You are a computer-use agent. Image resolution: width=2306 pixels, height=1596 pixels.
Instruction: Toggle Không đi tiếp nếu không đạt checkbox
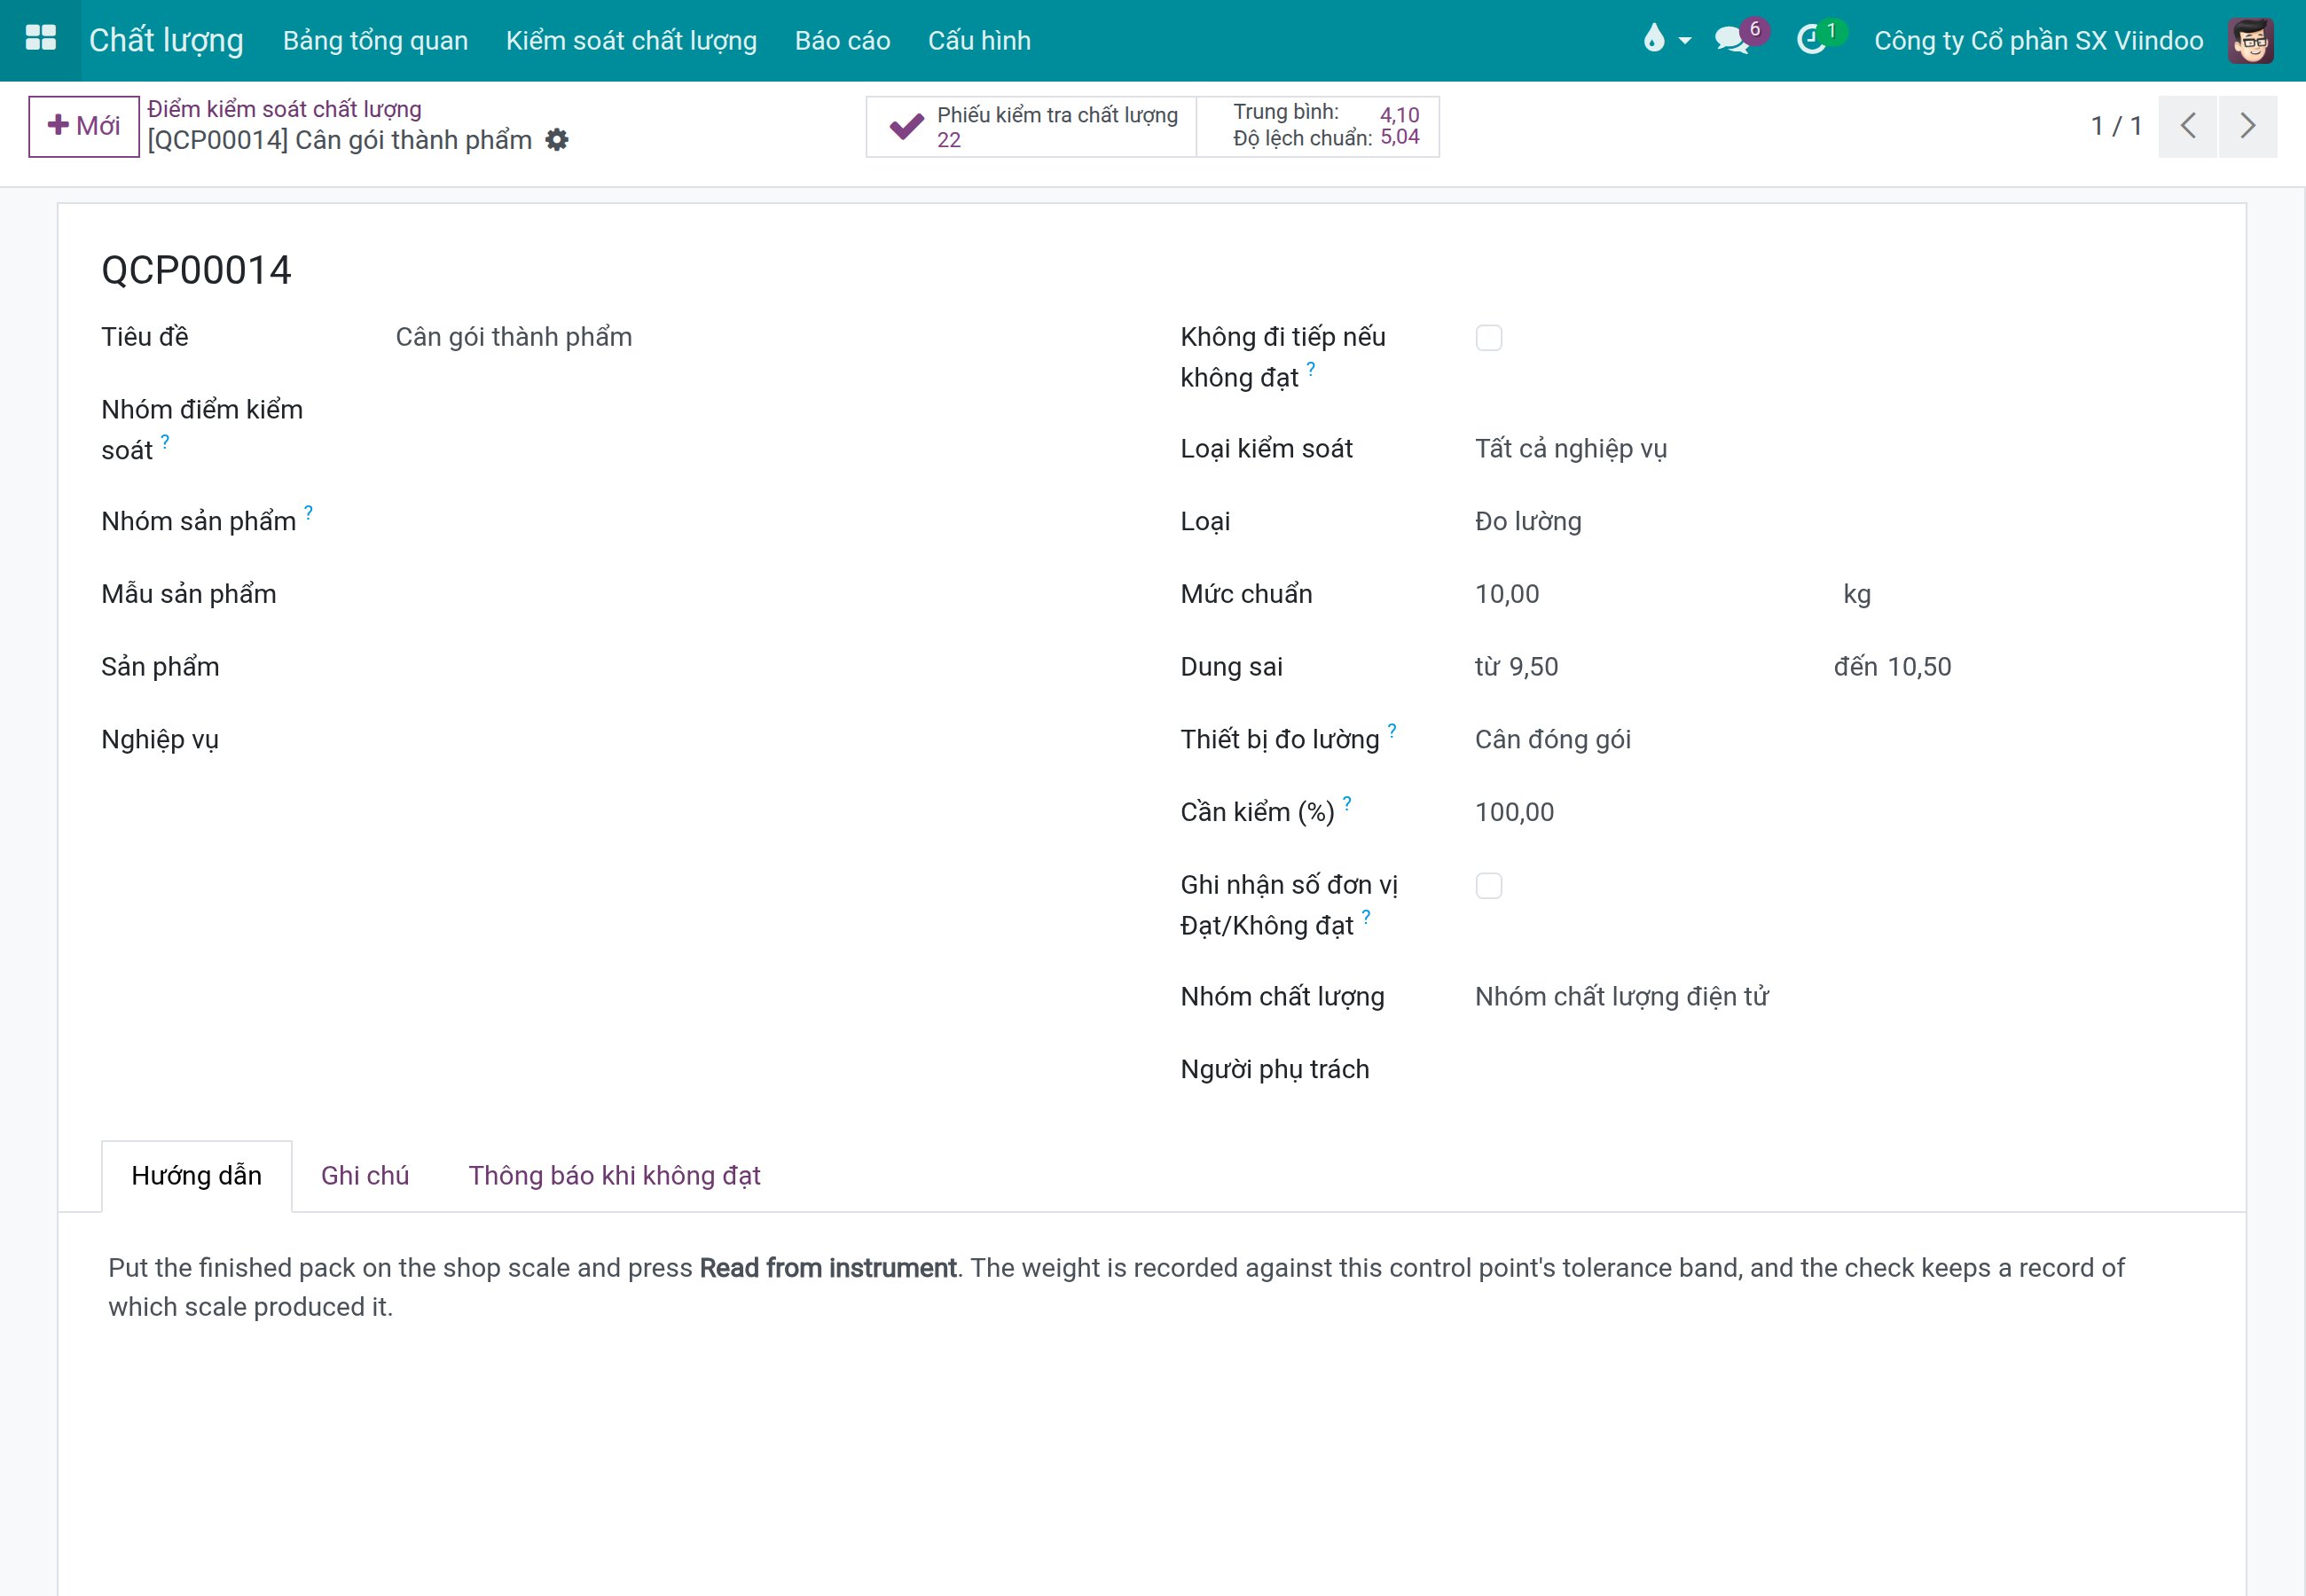1488,338
